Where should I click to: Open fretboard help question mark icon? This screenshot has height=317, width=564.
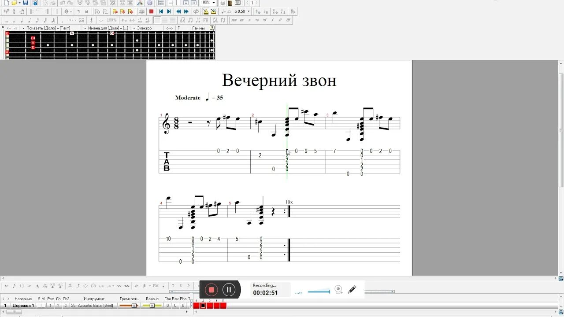212,28
